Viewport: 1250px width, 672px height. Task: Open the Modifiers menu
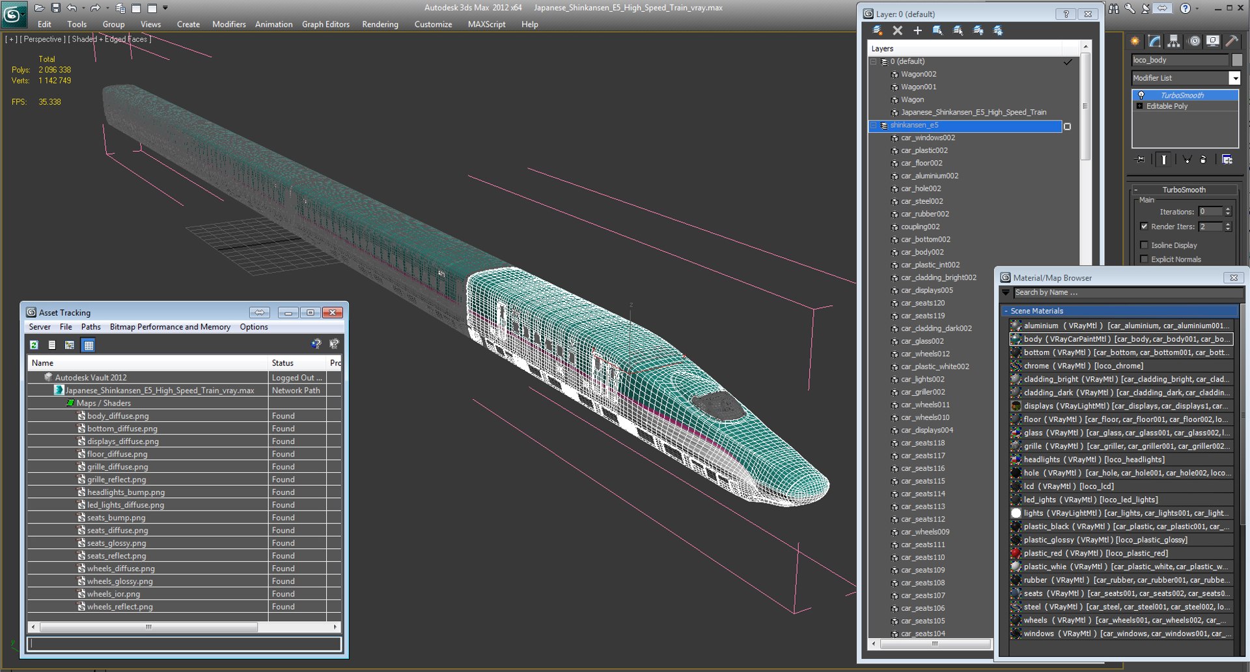coord(229,24)
